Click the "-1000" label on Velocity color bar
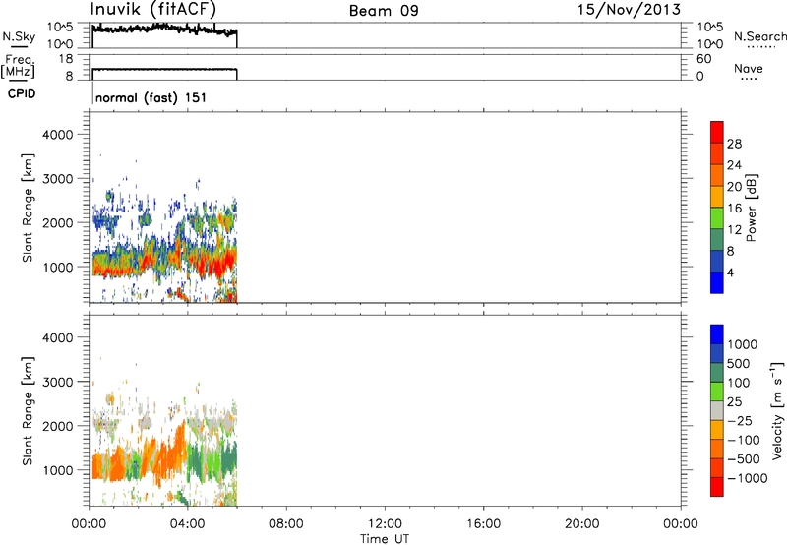787x545 pixels. [748, 478]
